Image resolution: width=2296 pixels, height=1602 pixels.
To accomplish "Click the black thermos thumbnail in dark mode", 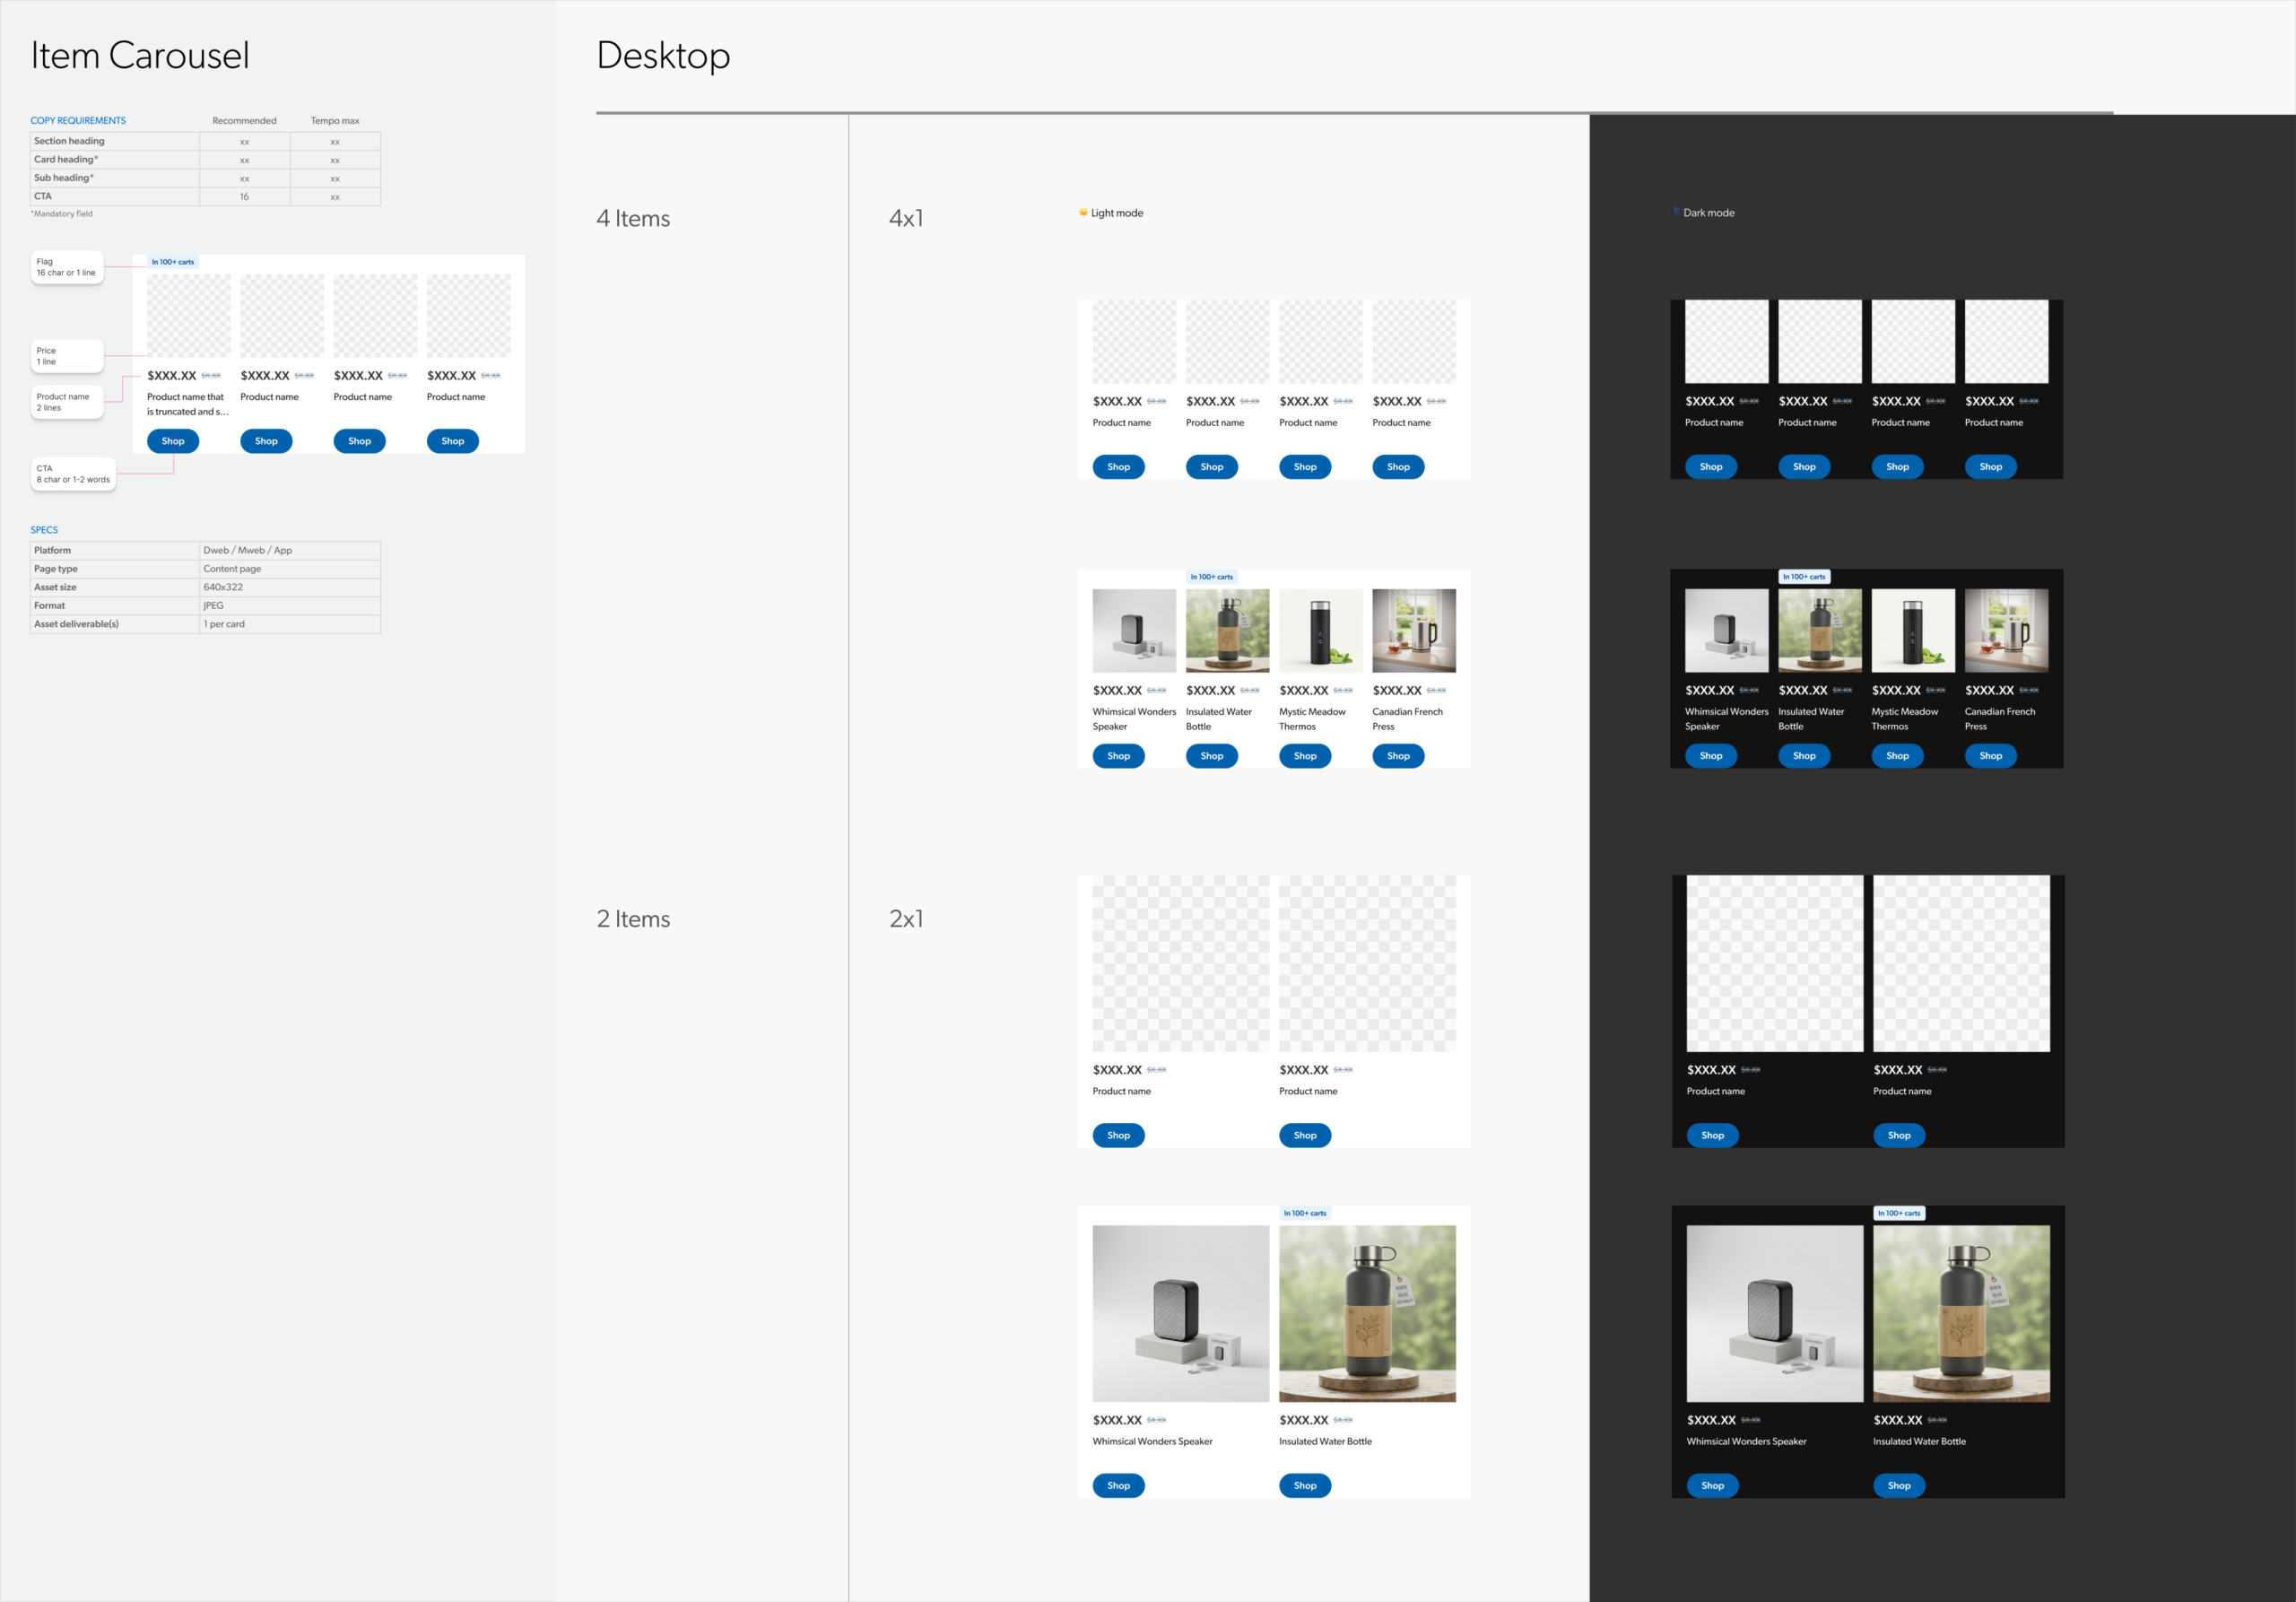I will tap(1912, 630).
